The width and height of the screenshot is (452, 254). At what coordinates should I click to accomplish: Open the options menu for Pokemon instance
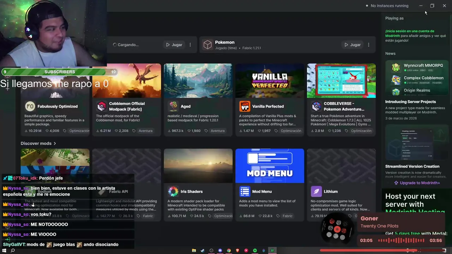coord(368,45)
